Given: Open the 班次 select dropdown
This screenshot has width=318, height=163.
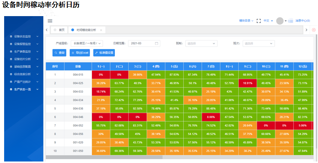Looking at the screenshot, I should (x=258, y=43).
